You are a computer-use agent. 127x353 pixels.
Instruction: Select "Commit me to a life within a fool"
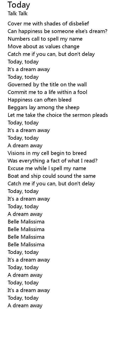pyautogui.click(x=47, y=92)
